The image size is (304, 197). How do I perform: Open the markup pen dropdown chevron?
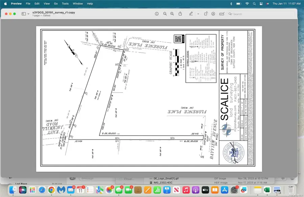198,14
